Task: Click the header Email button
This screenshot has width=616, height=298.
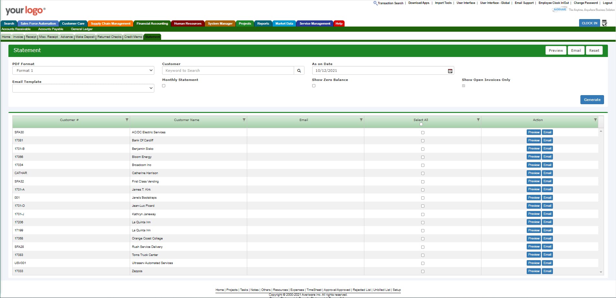Action: pyautogui.click(x=576, y=50)
